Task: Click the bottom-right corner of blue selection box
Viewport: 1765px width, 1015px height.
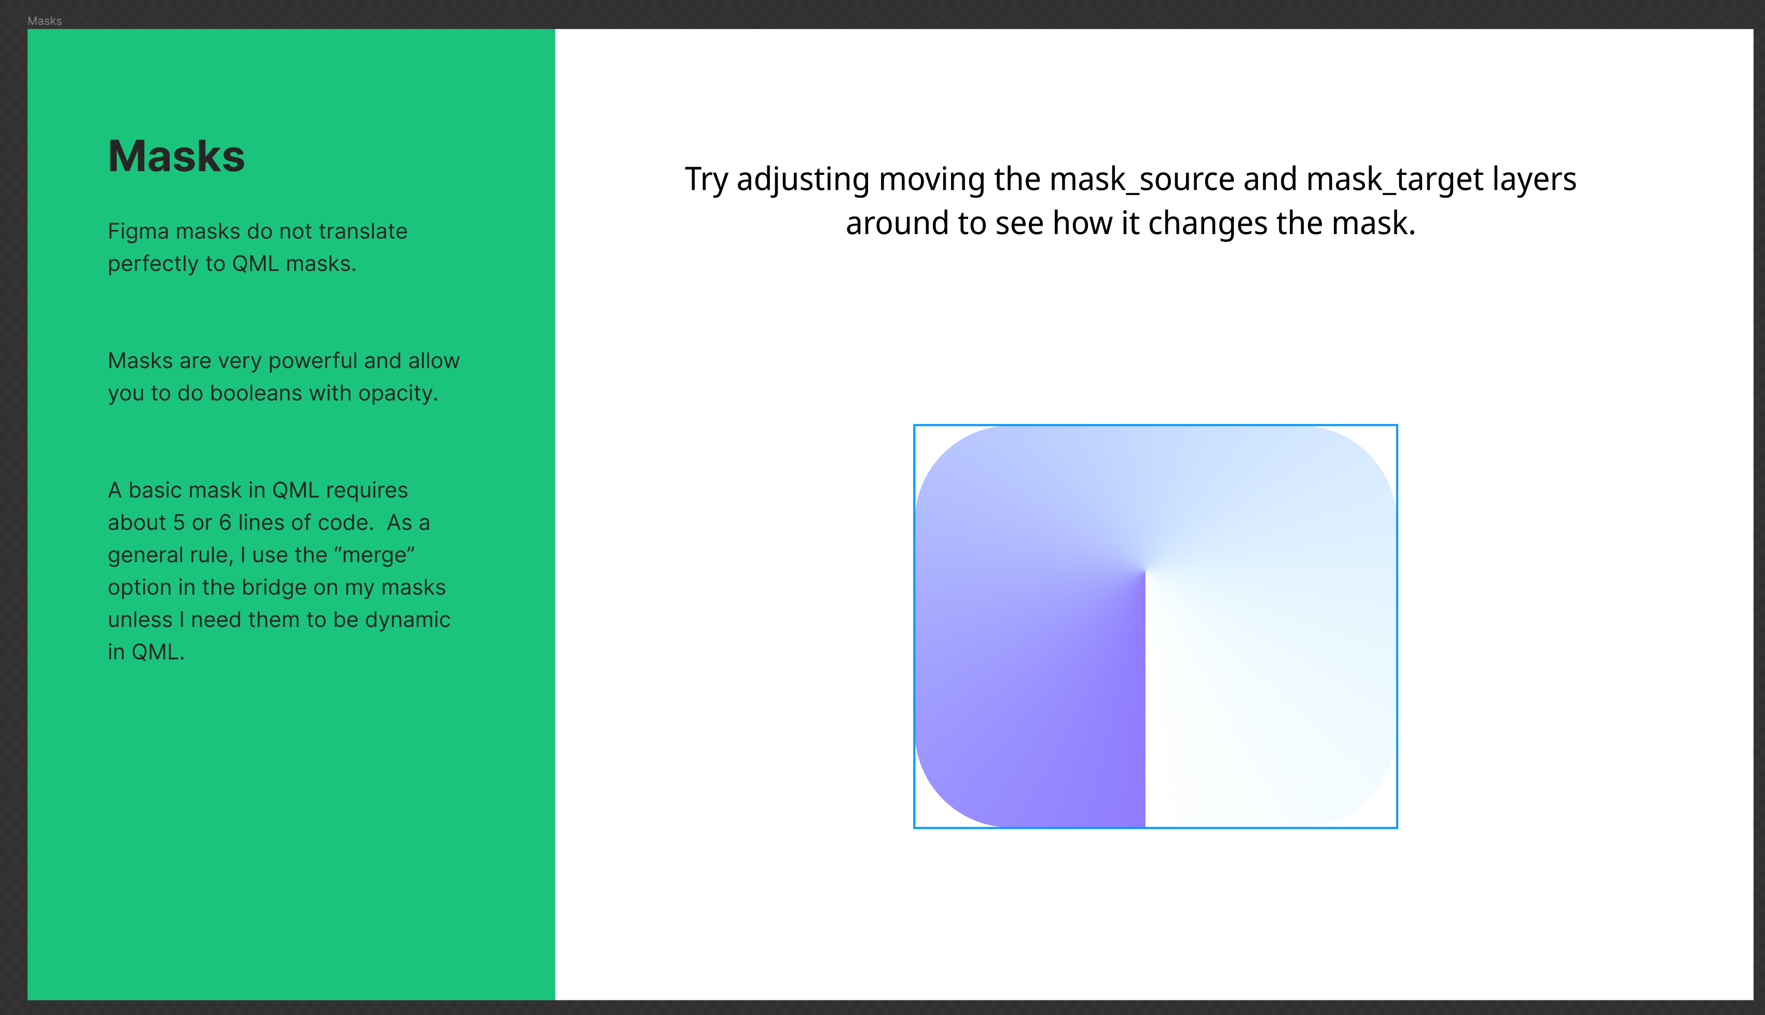Action: tap(1397, 828)
